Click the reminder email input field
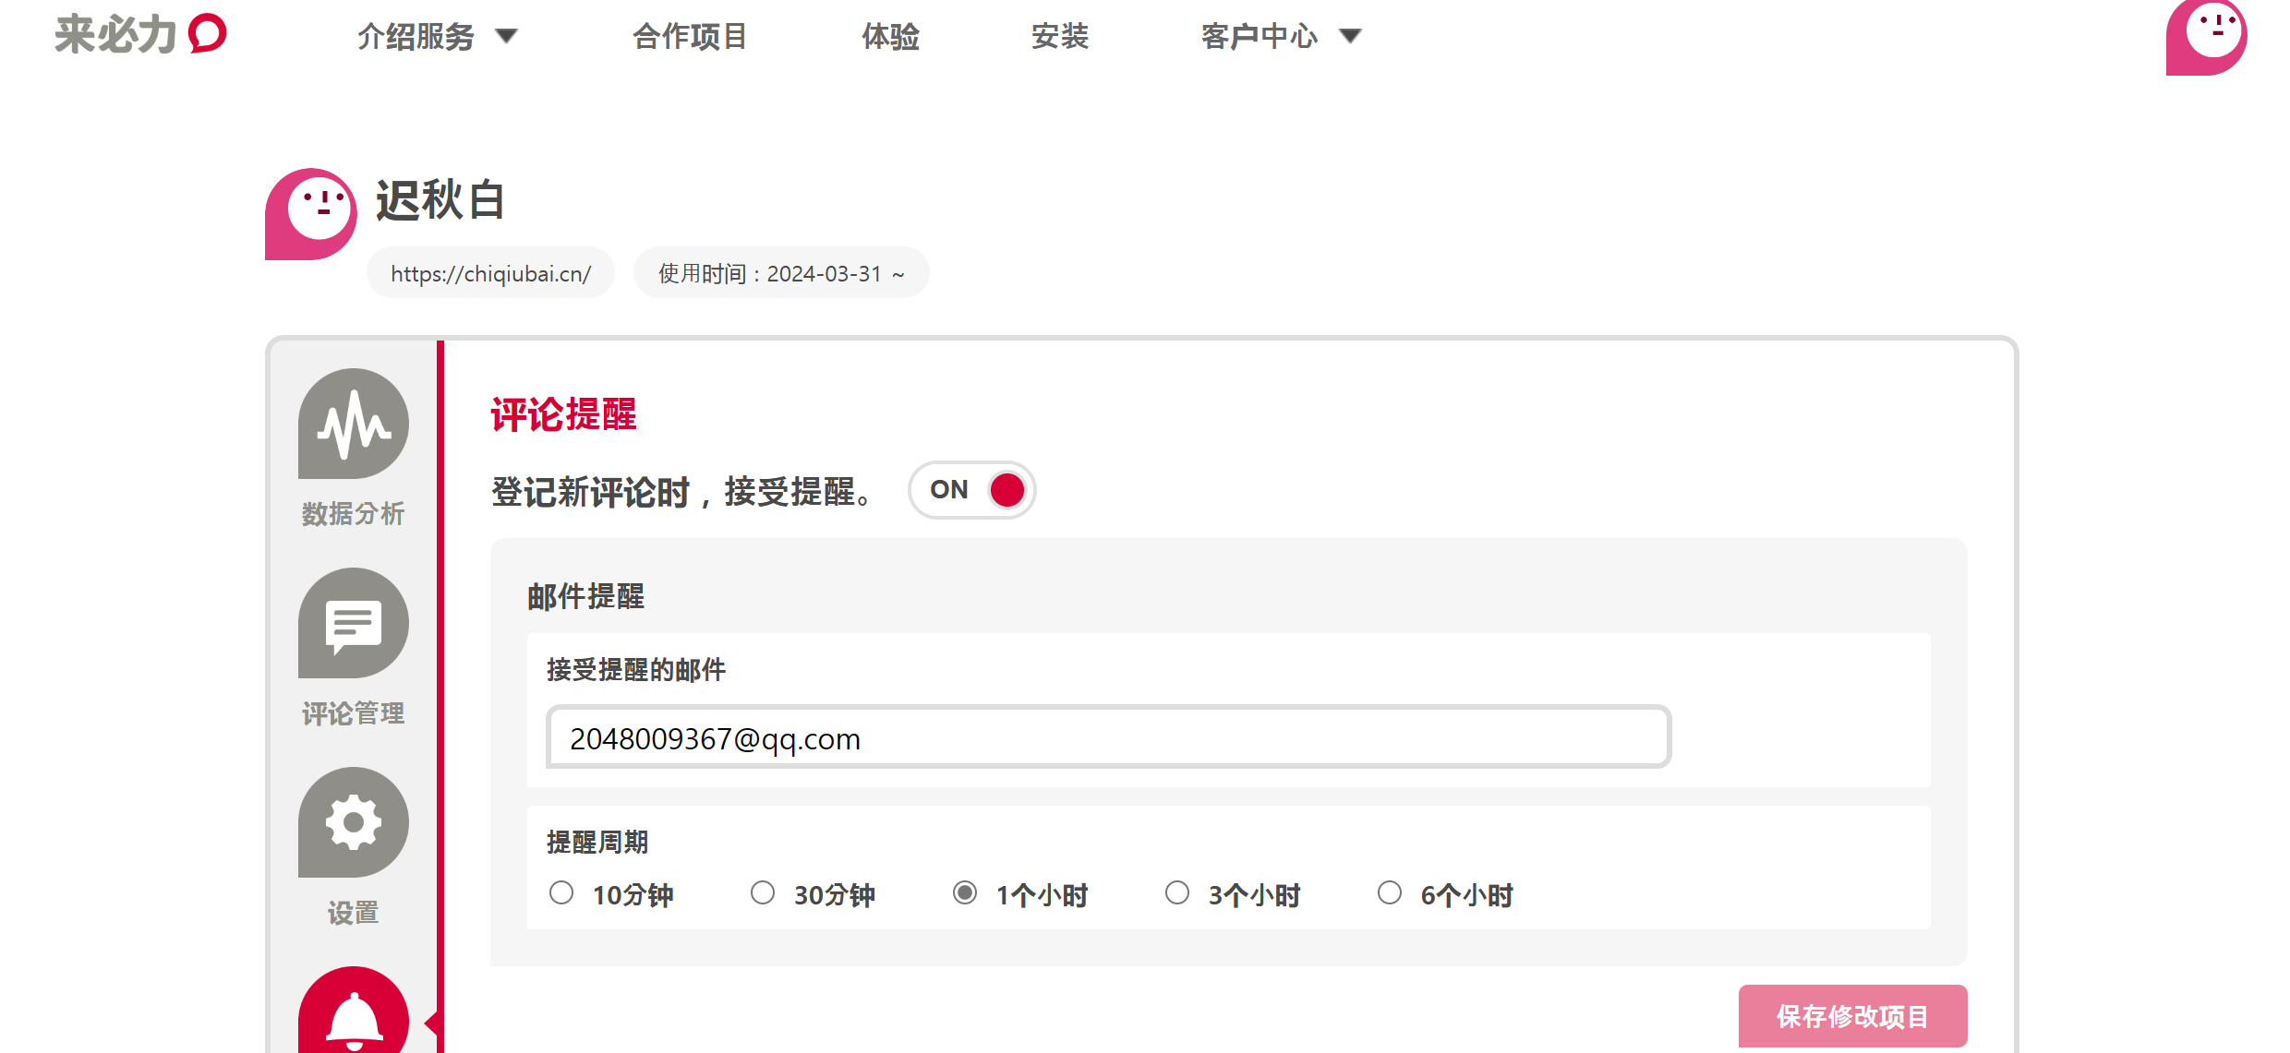This screenshot has width=2290, height=1053. point(1108,737)
